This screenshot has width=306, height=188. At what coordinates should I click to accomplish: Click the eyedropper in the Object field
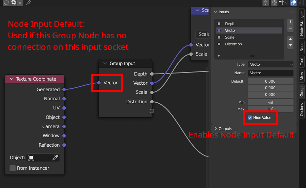tap(55, 158)
